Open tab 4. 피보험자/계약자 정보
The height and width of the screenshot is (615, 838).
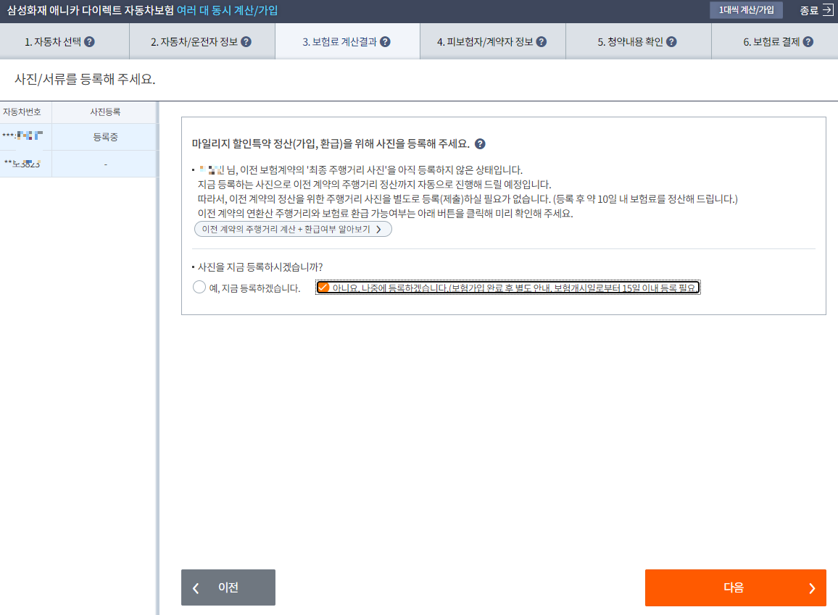[x=493, y=41]
